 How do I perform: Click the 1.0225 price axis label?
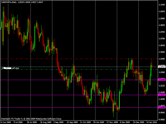[x=162, y=86]
